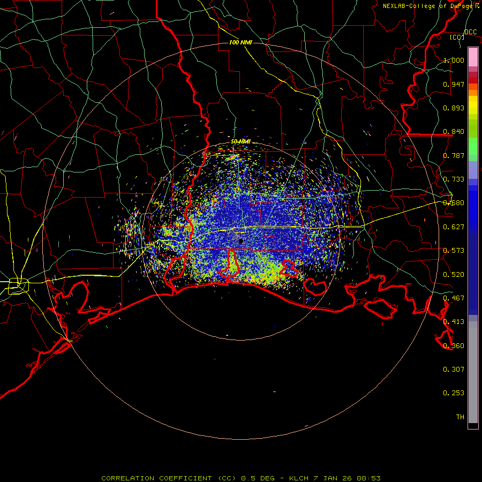Click the yellow Houston highway loop
The width and height of the screenshot is (482, 482).
[18, 286]
